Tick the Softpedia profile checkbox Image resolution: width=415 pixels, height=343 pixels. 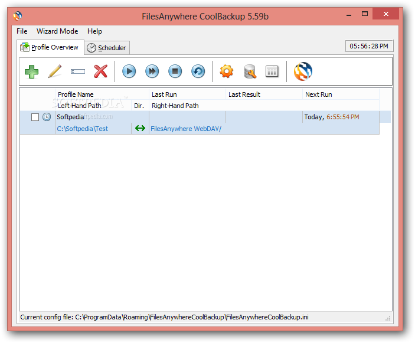pos(35,117)
